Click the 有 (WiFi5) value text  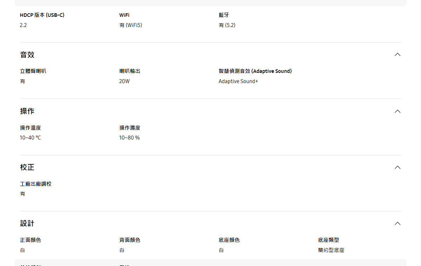tap(131, 25)
